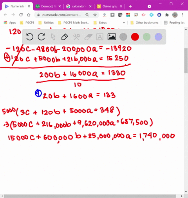
Task: Pick the lavender pen color
Action: 158,37
